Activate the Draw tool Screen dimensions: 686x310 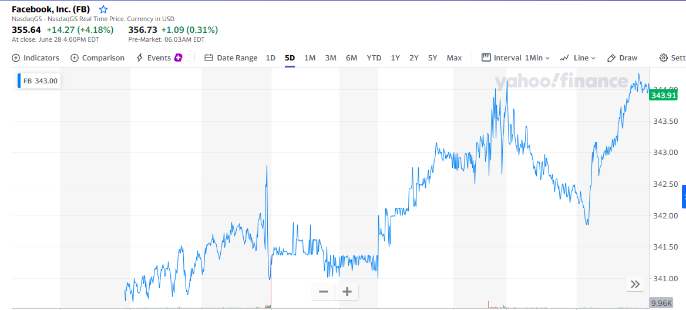pyautogui.click(x=622, y=58)
